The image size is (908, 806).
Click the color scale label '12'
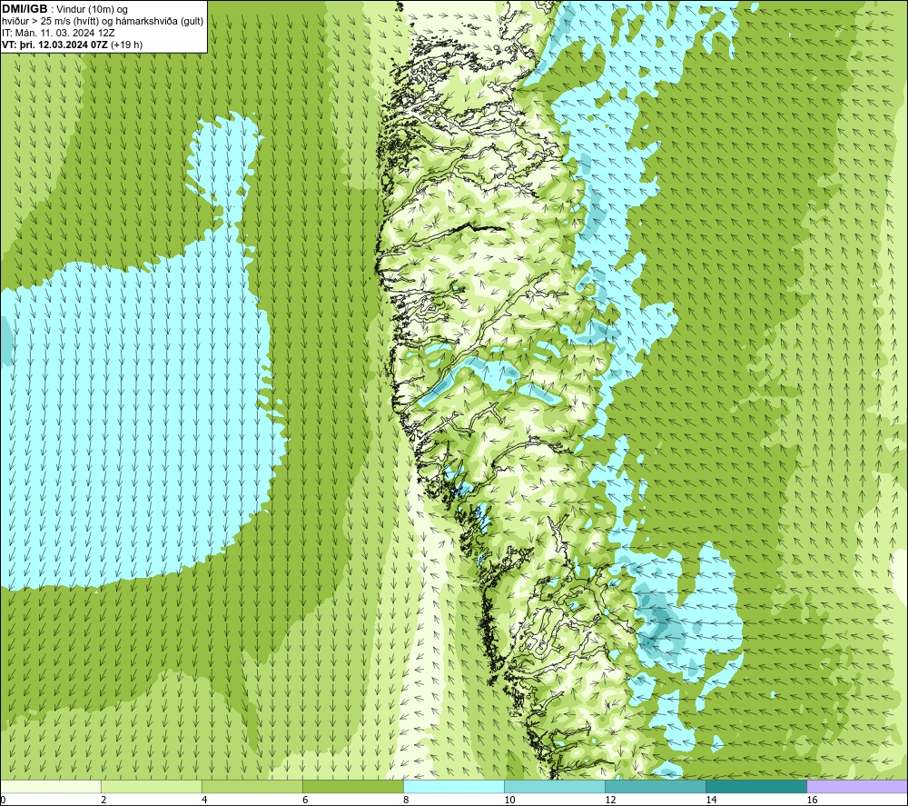(610, 800)
